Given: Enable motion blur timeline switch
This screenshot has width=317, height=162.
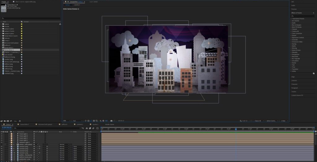Looking at the screenshot, I should coord(93,128).
